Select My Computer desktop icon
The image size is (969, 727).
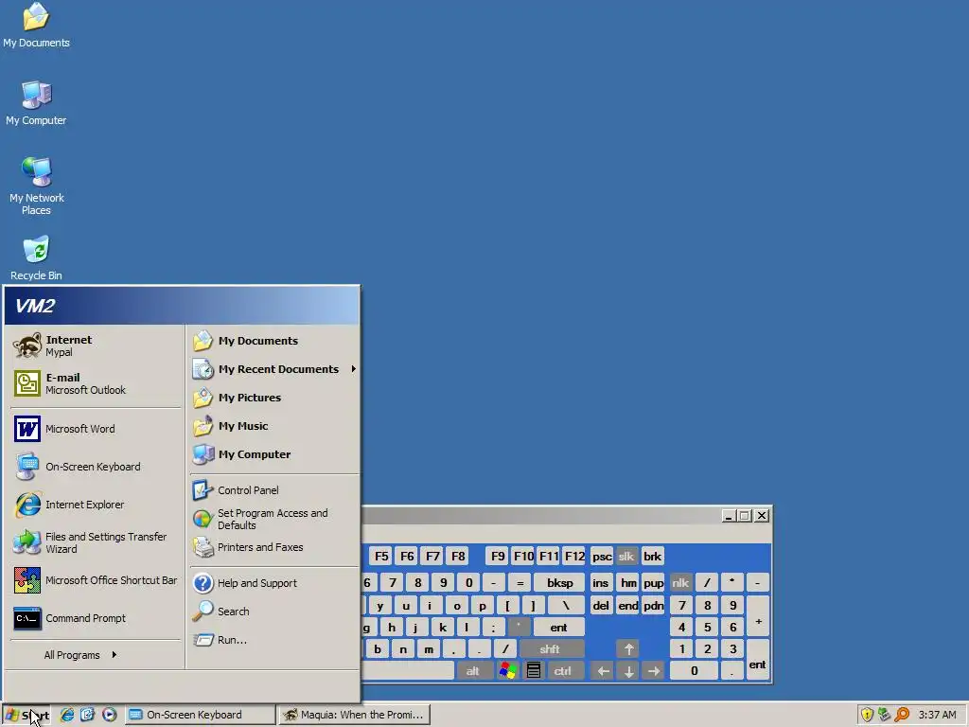(x=36, y=103)
